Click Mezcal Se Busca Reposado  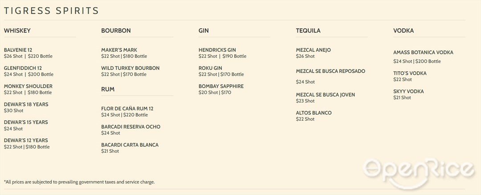[x=330, y=71]
